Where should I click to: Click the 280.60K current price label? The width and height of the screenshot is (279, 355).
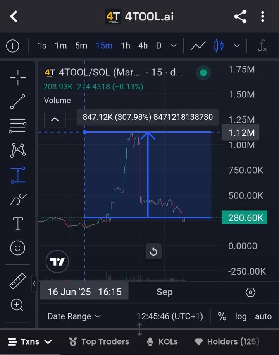click(x=245, y=218)
